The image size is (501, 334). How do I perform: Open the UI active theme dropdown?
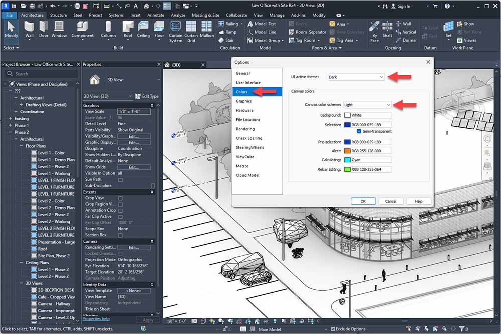[x=356, y=77]
